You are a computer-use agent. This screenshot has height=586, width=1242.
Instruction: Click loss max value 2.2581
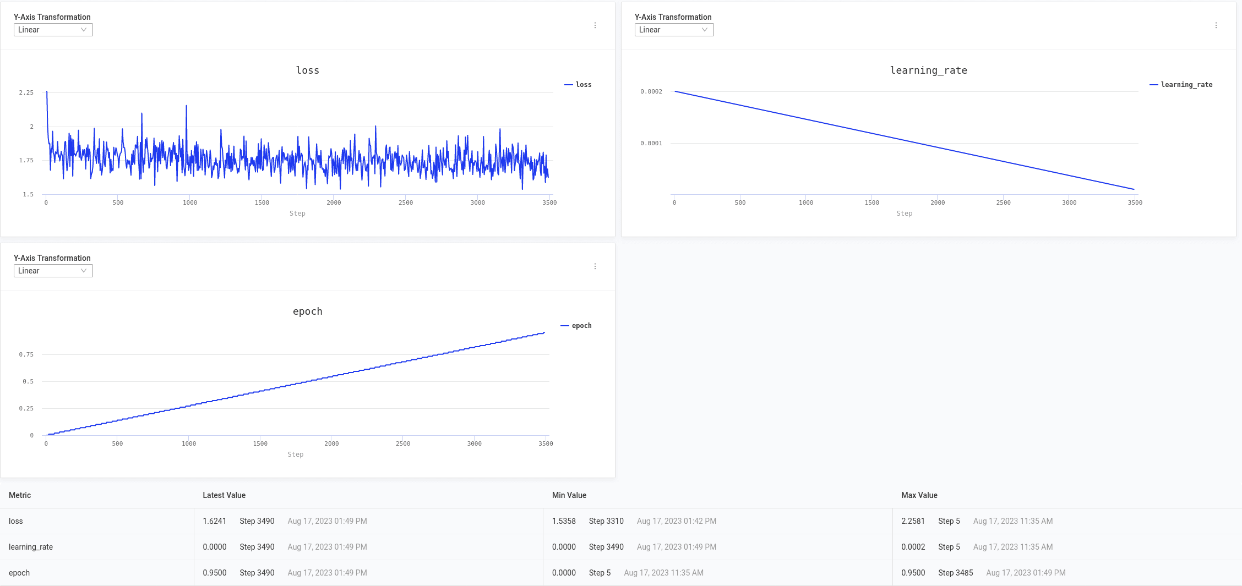tap(913, 521)
